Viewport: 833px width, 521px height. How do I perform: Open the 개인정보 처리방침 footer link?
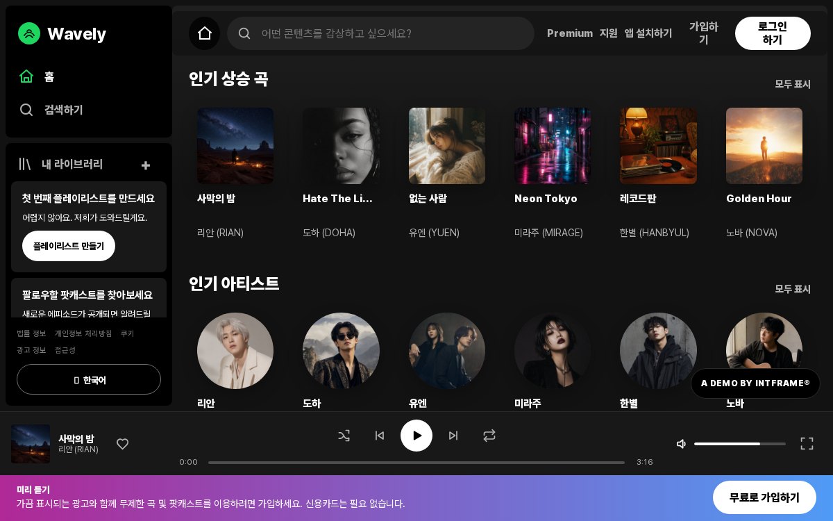pos(83,333)
